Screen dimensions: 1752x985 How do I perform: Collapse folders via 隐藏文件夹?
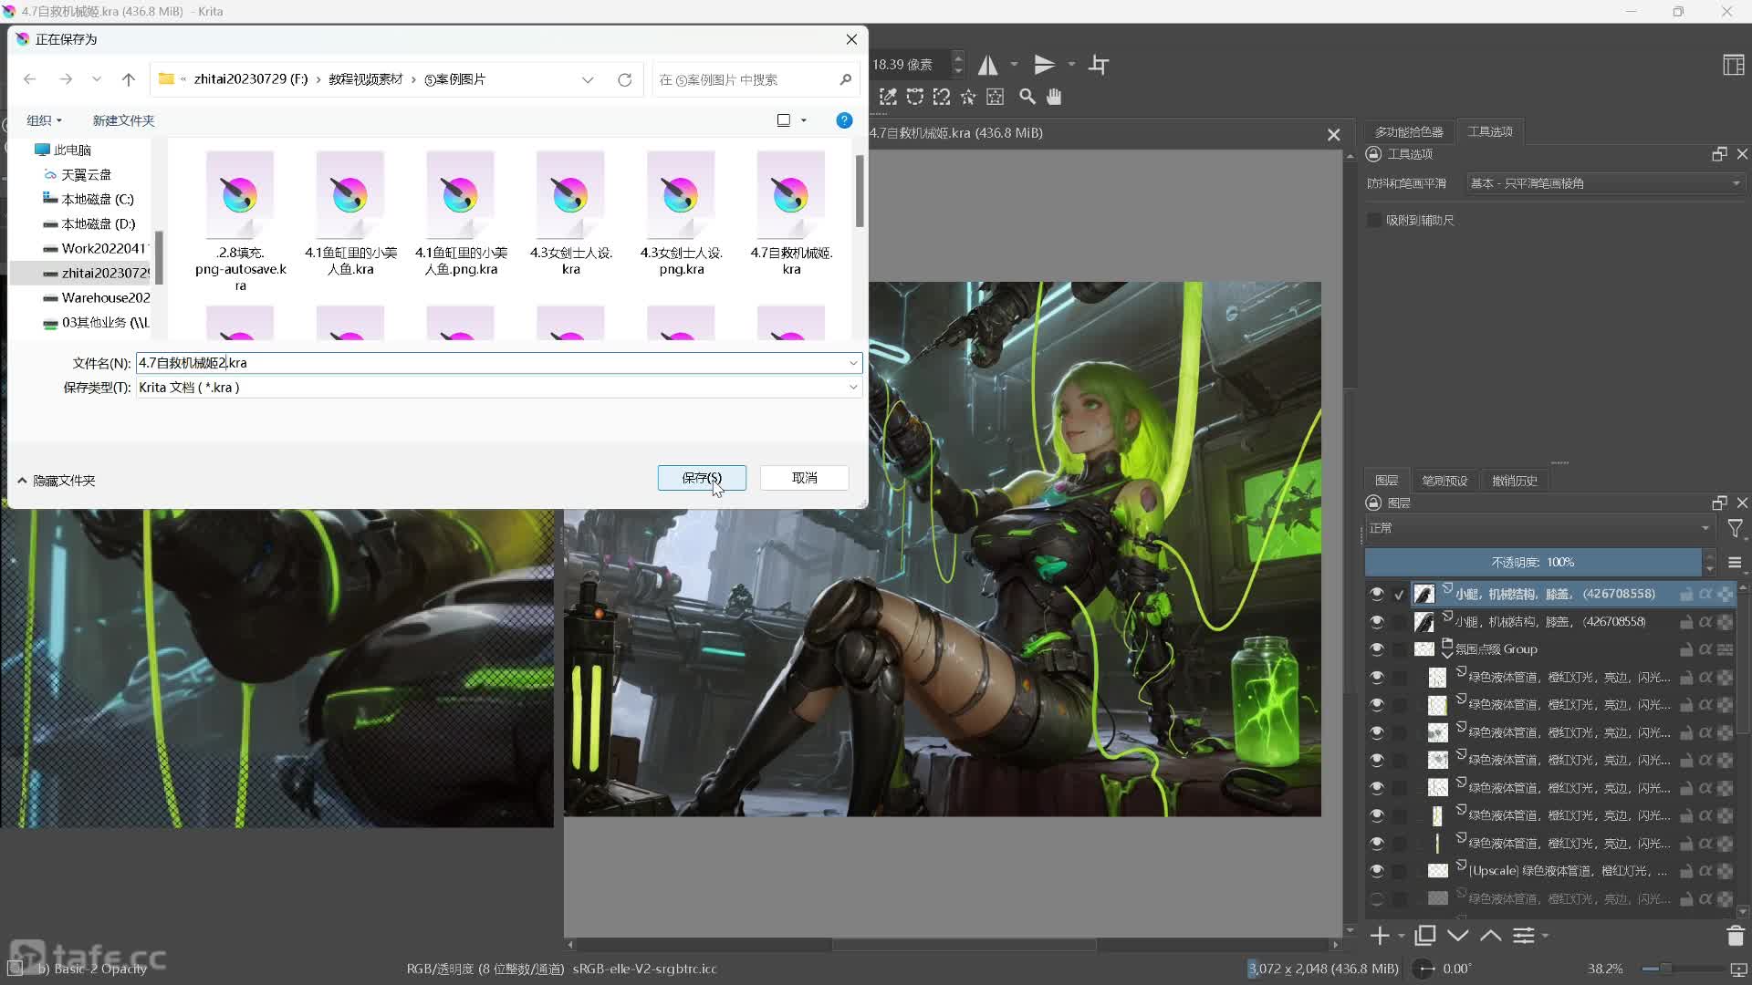[57, 481]
